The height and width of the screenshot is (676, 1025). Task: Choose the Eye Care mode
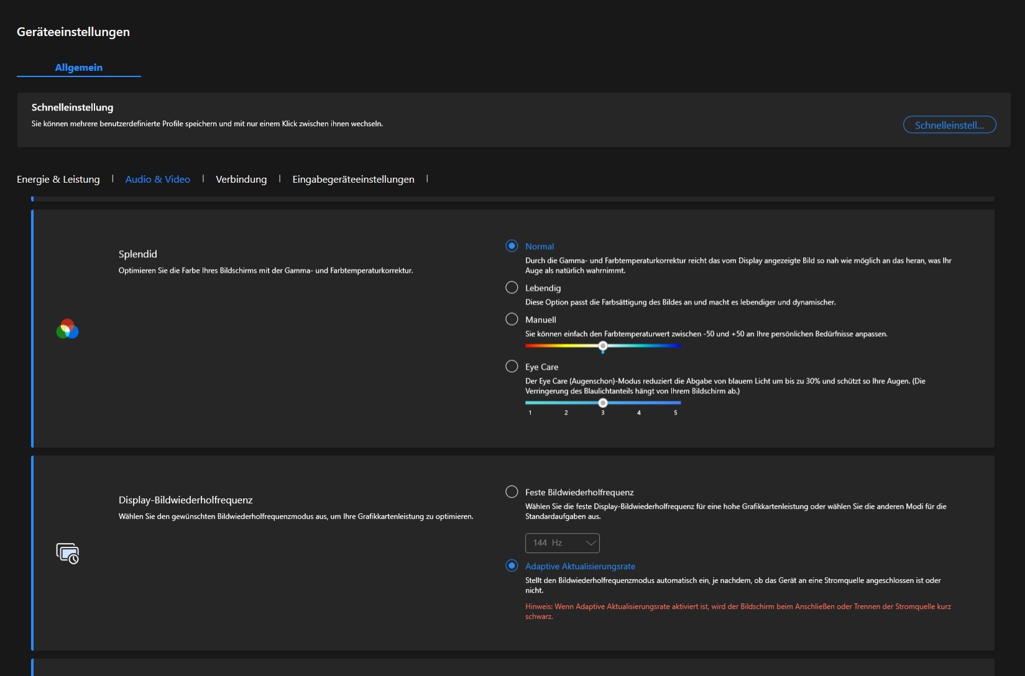(512, 367)
